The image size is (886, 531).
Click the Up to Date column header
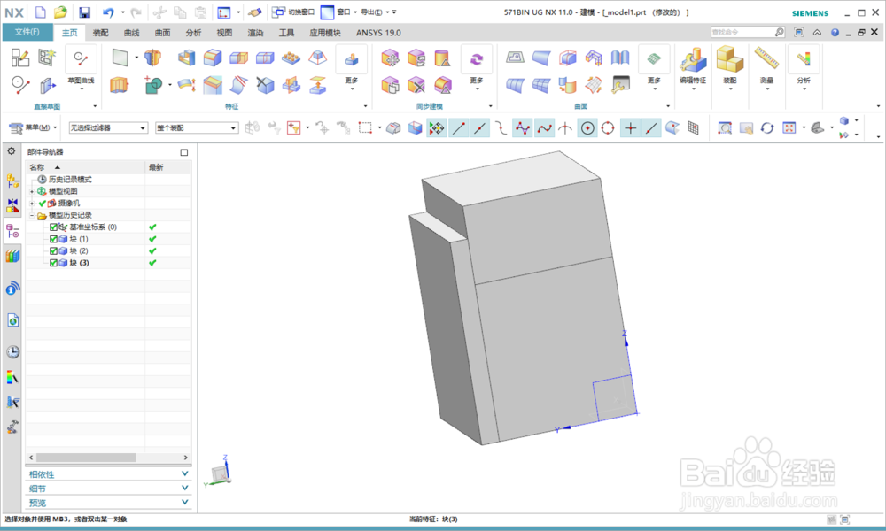tap(167, 167)
